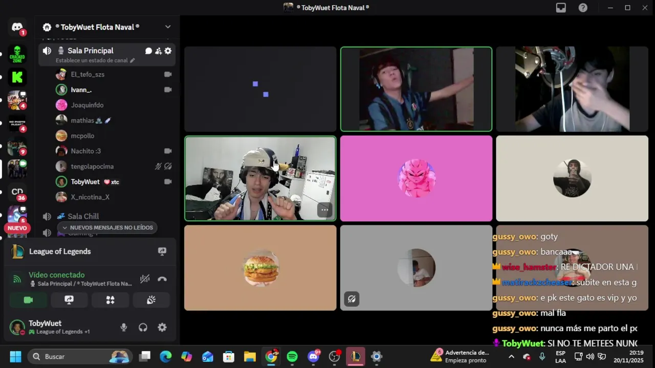Viewport: 655px width, 368px height.
Task: Focus the video tile of person covering face
Action: [x=572, y=89]
